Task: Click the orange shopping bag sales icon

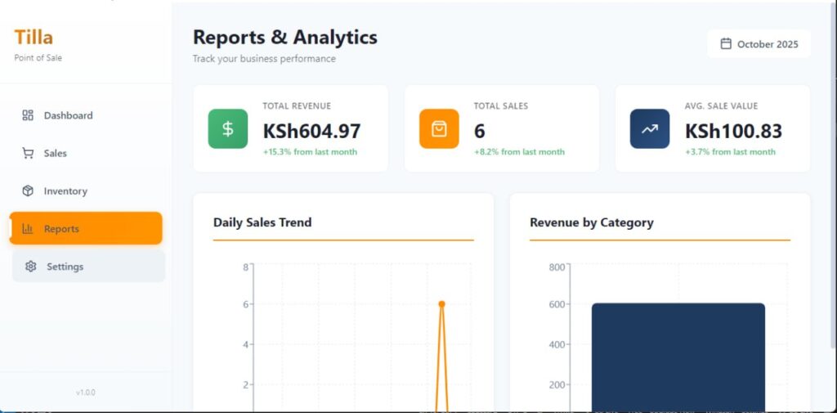Action: click(x=439, y=129)
